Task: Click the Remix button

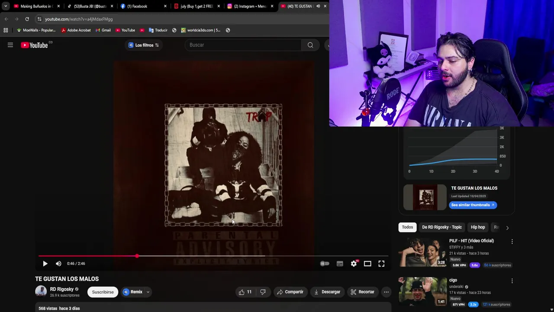Action: 132,292
